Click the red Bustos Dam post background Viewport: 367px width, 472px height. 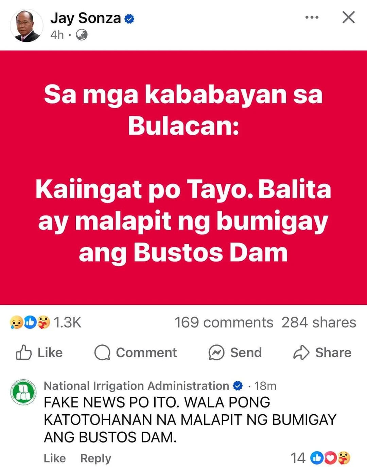[183, 177]
